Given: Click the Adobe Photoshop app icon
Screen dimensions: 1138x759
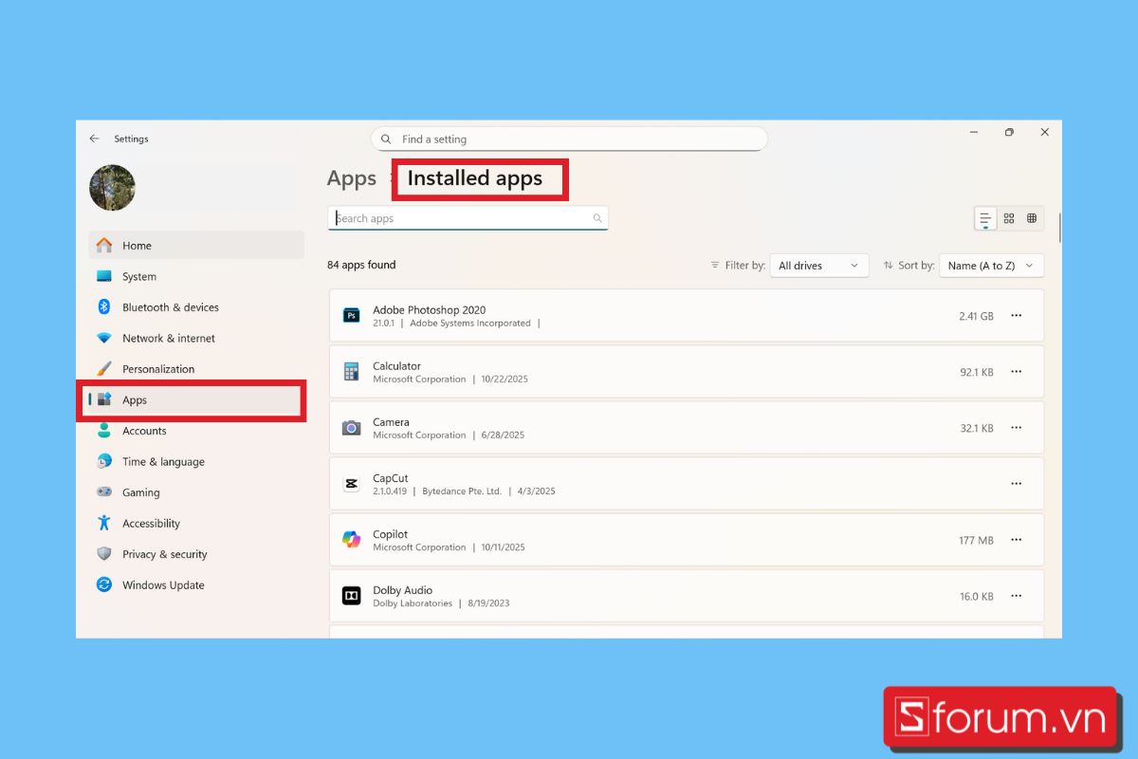Looking at the screenshot, I should pos(352,316).
